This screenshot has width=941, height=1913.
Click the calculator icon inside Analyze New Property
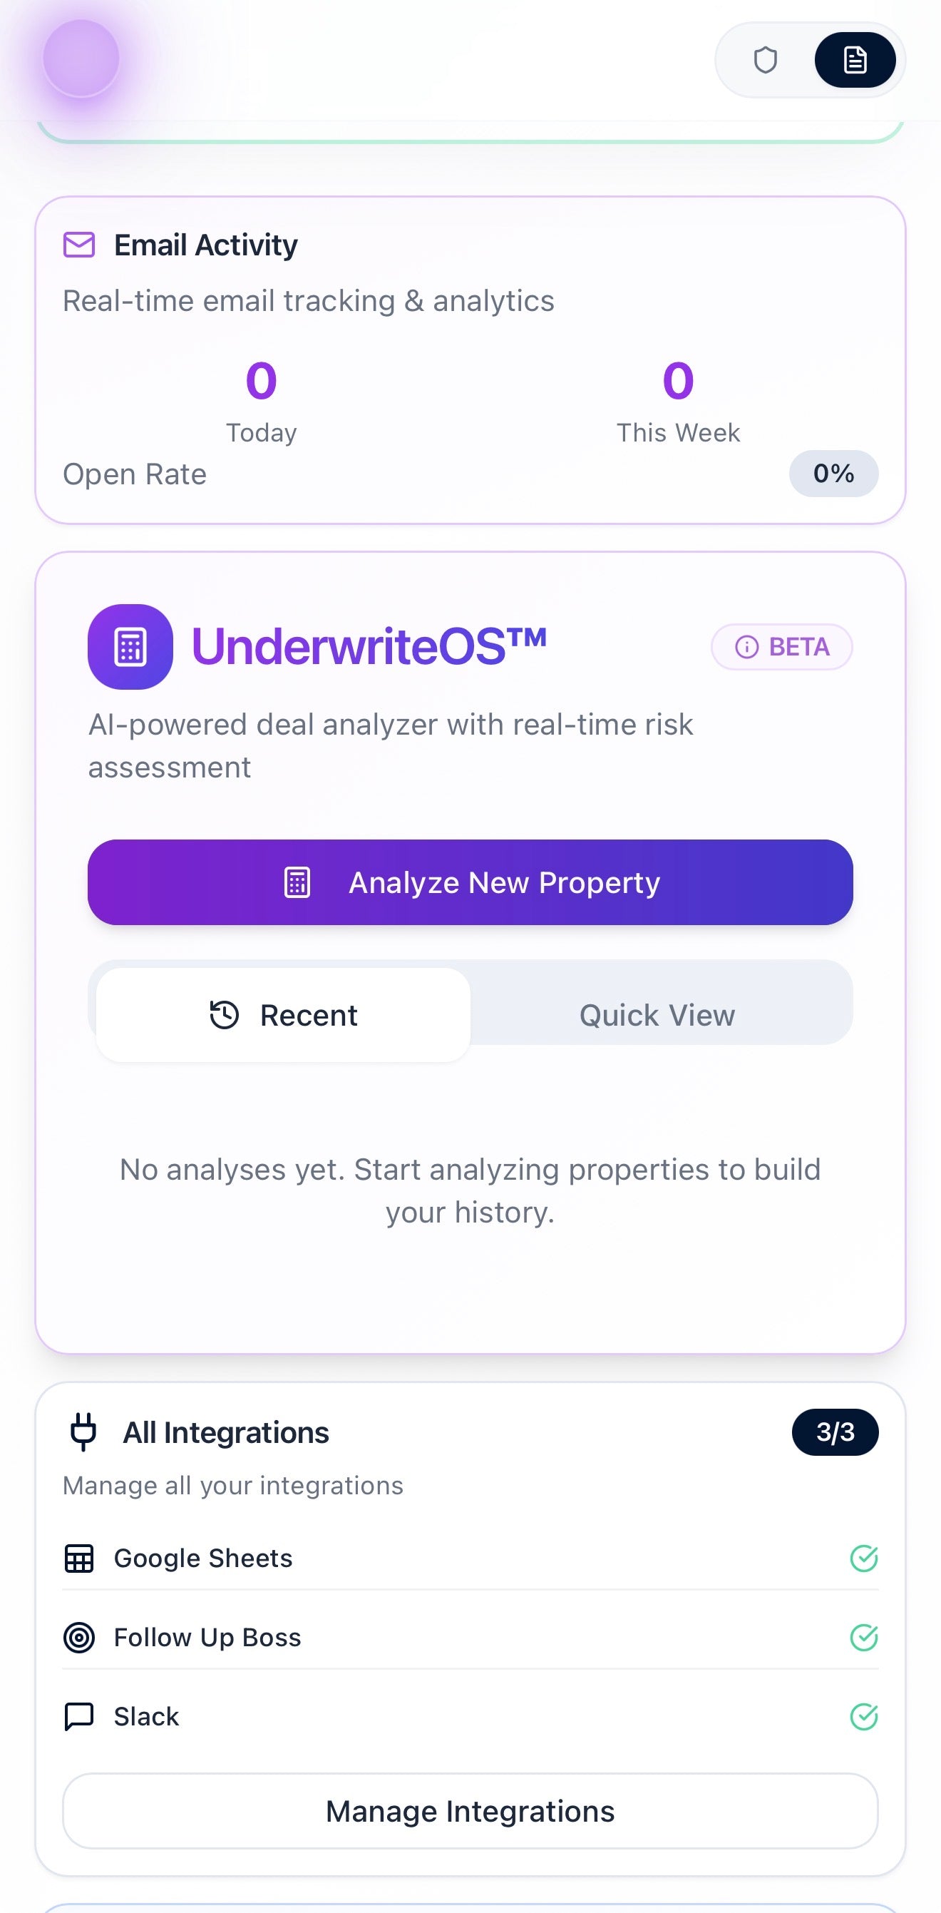(x=297, y=883)
